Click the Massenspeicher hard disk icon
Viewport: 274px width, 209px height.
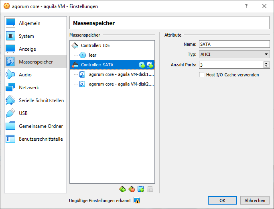click(x=10, y=61)
